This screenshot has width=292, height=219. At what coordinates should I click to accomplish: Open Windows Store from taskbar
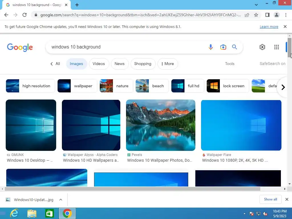(x=49, y=213)
